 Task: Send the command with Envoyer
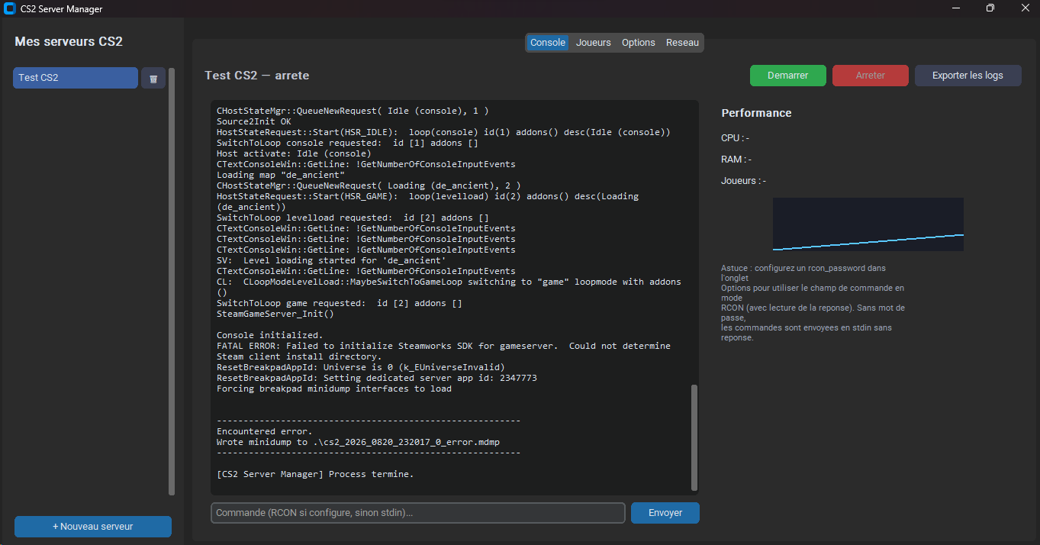pos(665,513)
